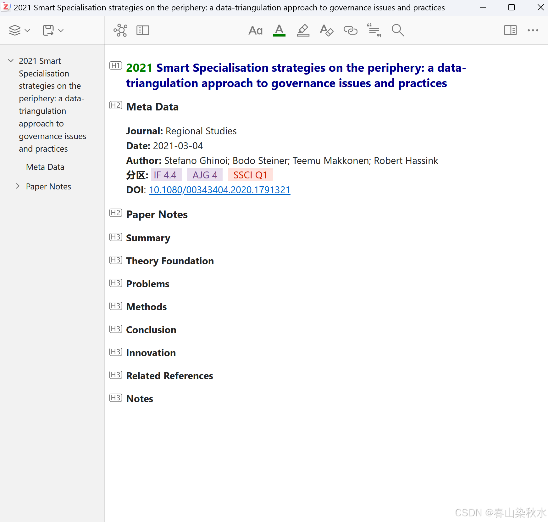The image size is (548, 522).
Task: Open the related-items graph icon
Action: click(120, 30)
